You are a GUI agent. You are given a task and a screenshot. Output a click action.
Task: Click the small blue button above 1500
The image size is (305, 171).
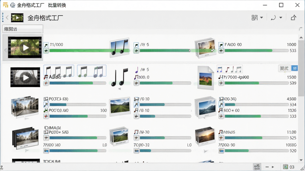coord(295,68)
